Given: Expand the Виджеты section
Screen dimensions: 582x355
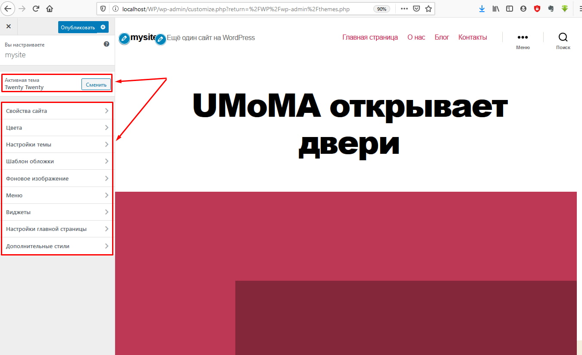Looking at the screenshot, I should 57,212.
